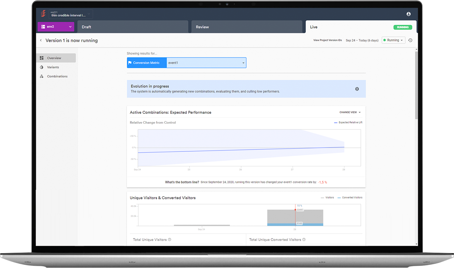The width and height of the screenshot is (454, 268).
Task: Click the gray Sep 24 visitors bar
Action: click(x=202, y=225)
